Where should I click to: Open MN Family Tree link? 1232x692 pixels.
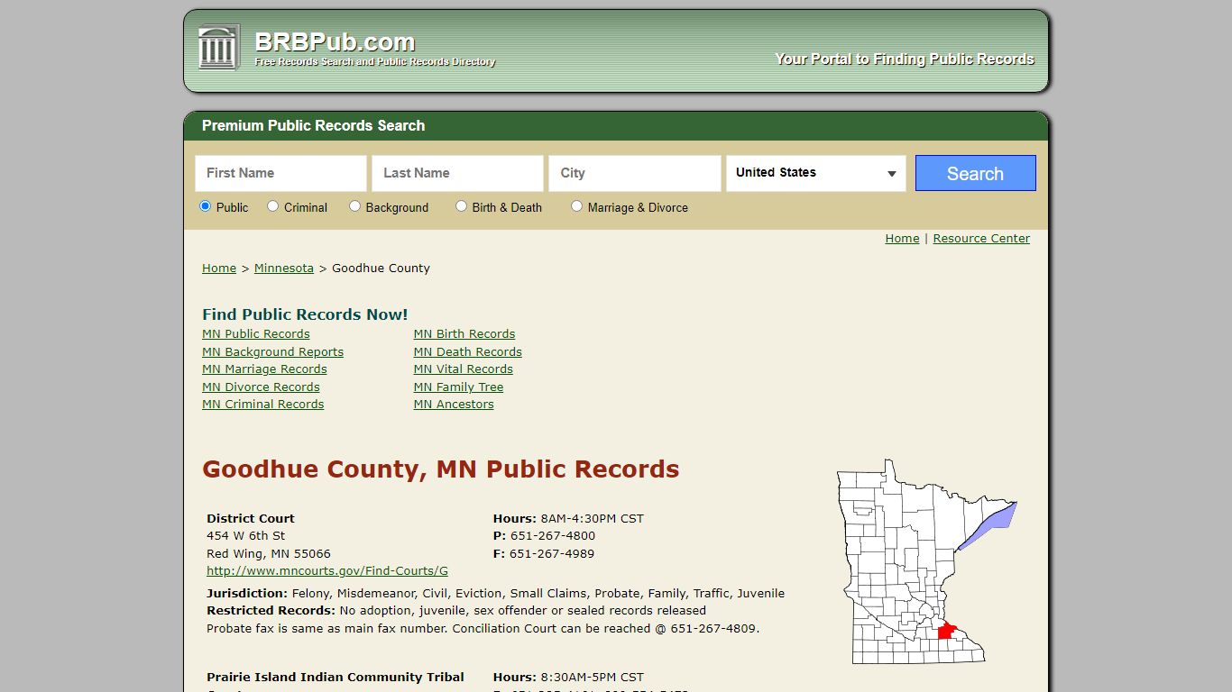click(x=459, y=387)
